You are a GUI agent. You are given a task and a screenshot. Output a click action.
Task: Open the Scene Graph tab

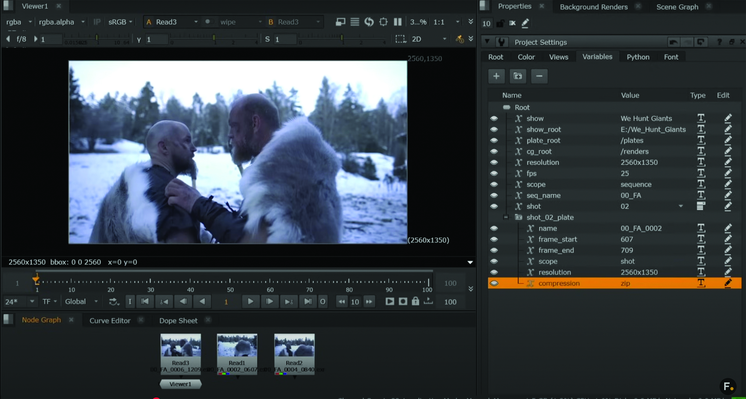pos(677,7)
